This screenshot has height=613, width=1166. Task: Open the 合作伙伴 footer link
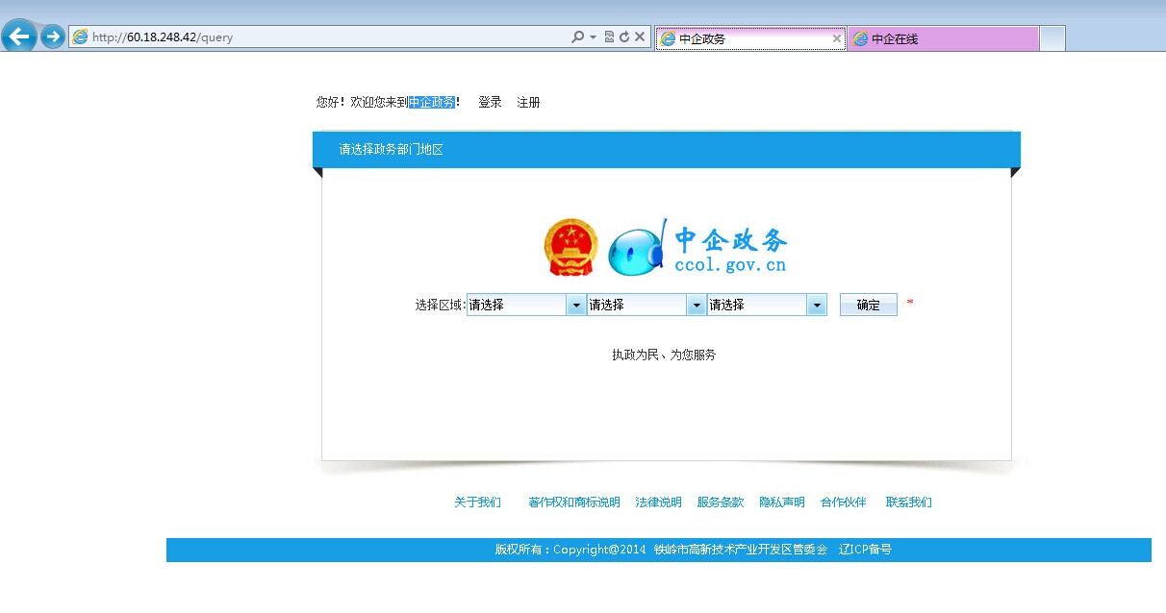844,502
